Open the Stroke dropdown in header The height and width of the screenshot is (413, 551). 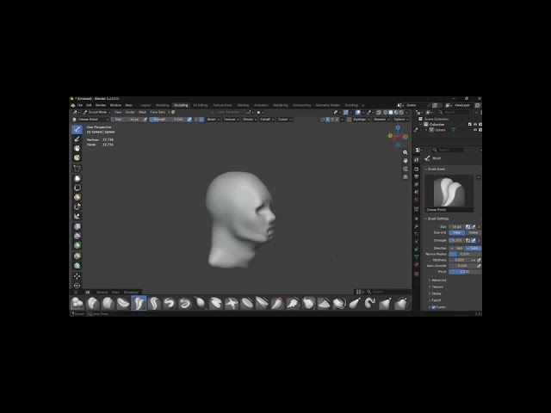click(x=250, y=120)
